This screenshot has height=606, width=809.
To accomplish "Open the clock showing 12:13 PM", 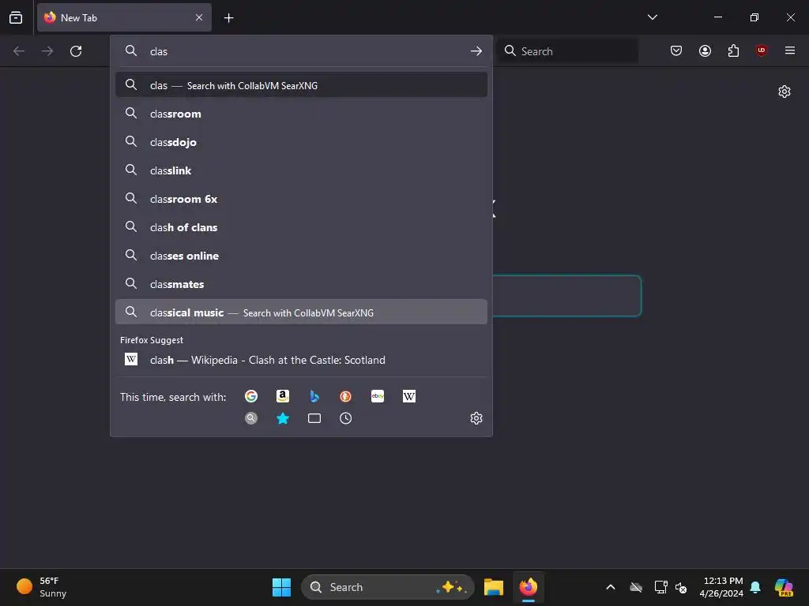I will tap(721, 587).
